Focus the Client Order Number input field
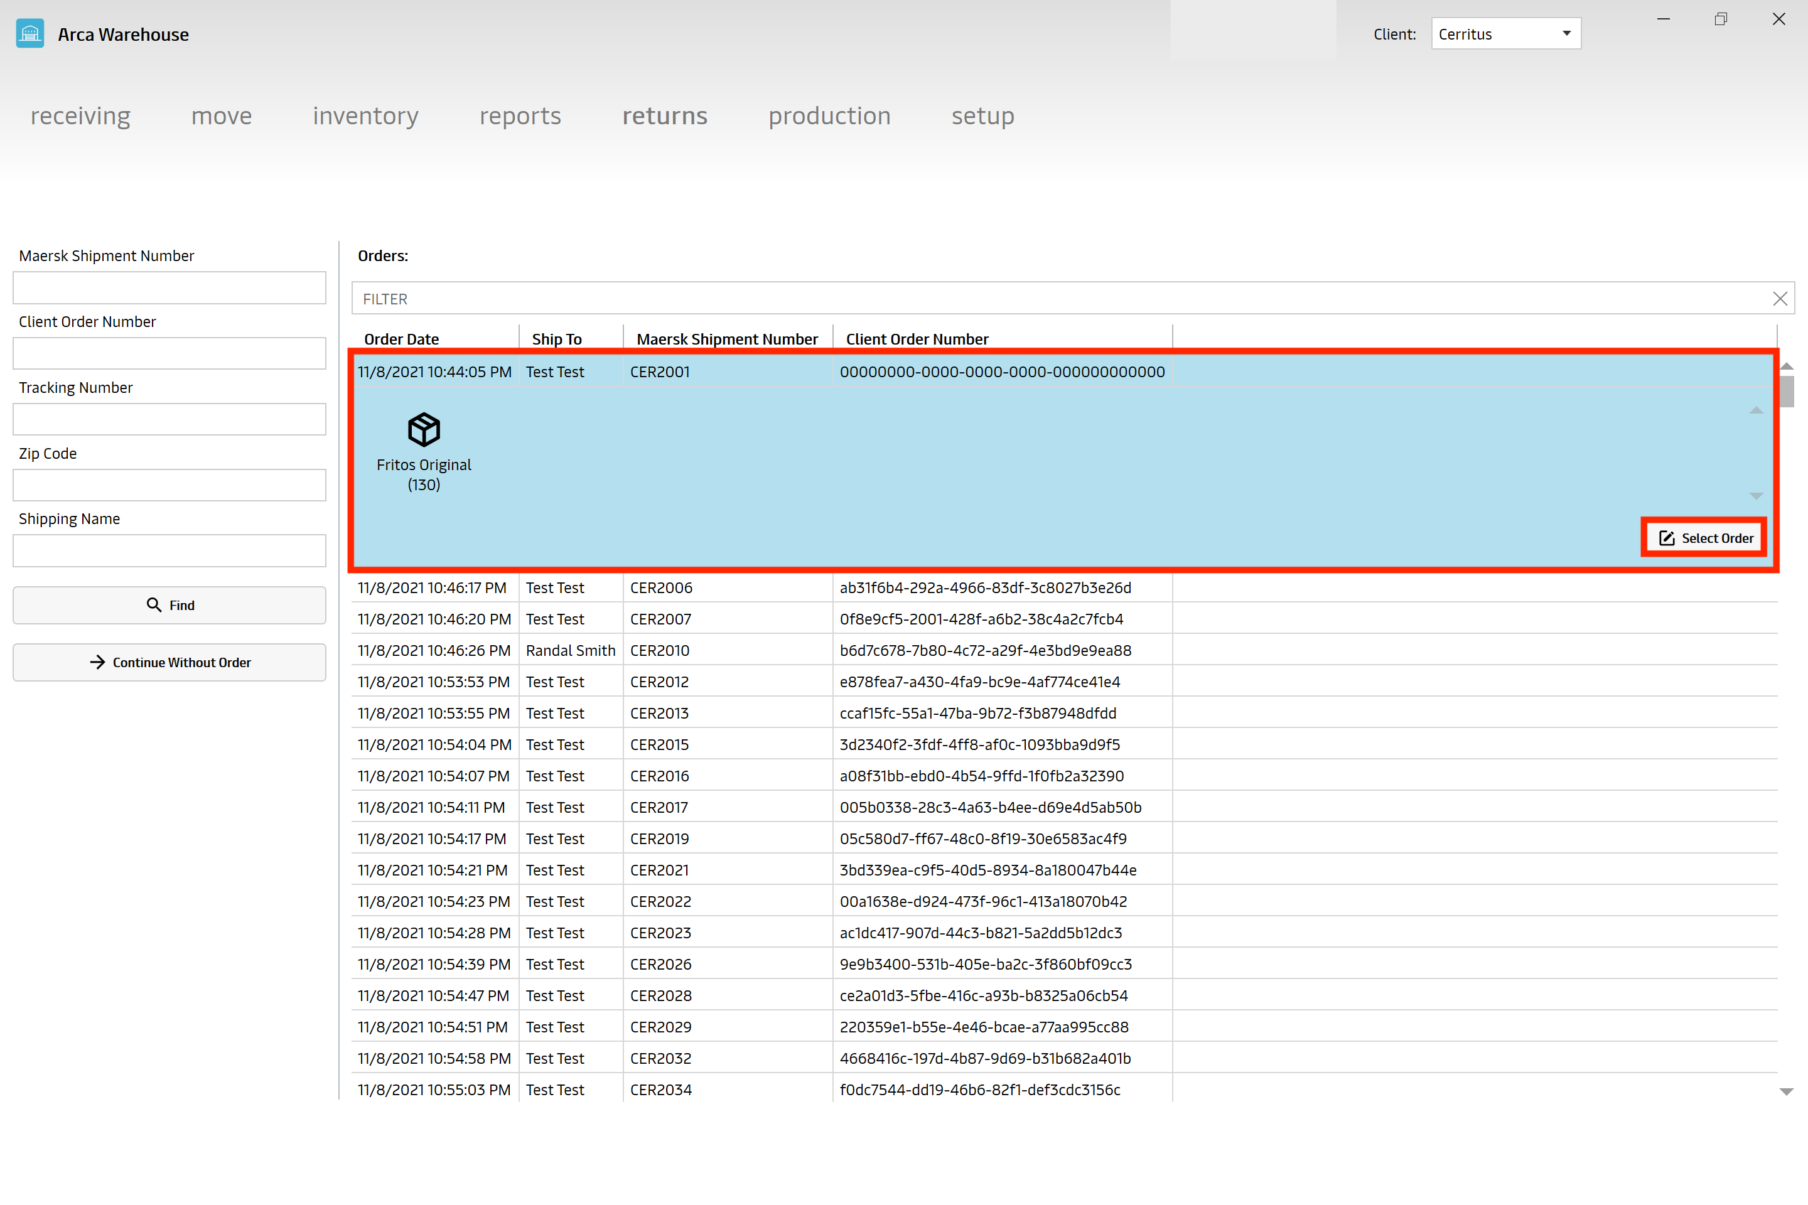1808x1205 pixels. click(169, 353)
